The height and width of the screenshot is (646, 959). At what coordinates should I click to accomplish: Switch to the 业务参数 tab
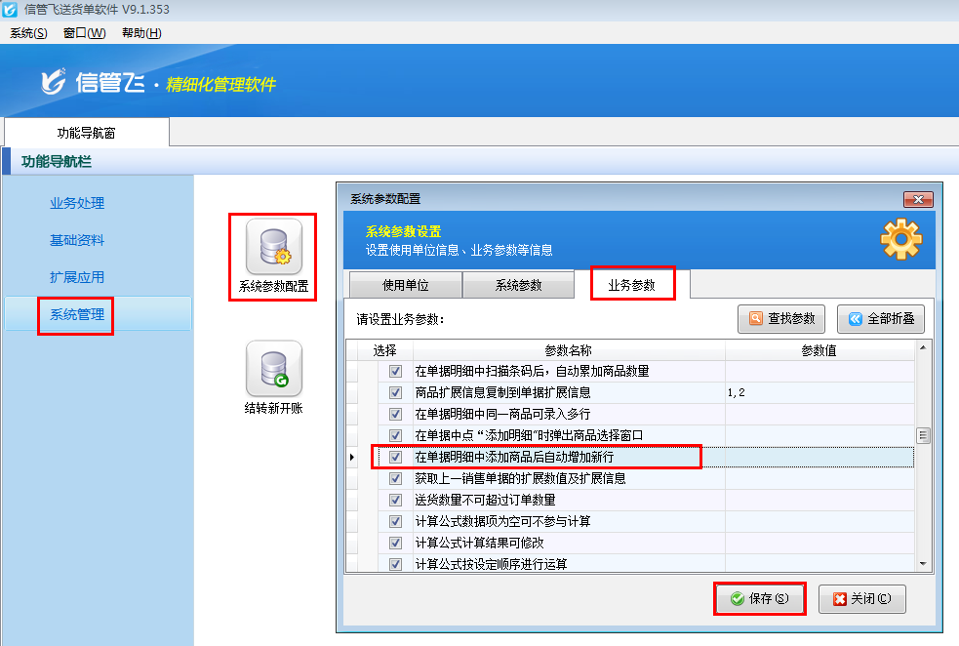point(632,285)
